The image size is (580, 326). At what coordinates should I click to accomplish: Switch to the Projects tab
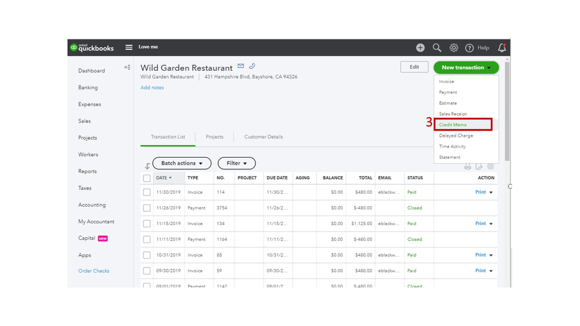click(215, 137)
